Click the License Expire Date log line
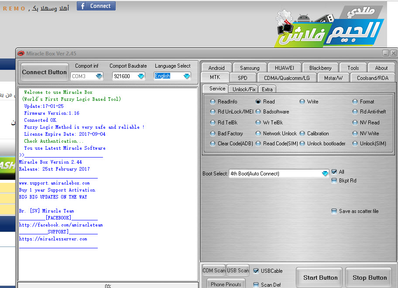The width and height of the screenshot is (398, 288). (x=65, y=134)
